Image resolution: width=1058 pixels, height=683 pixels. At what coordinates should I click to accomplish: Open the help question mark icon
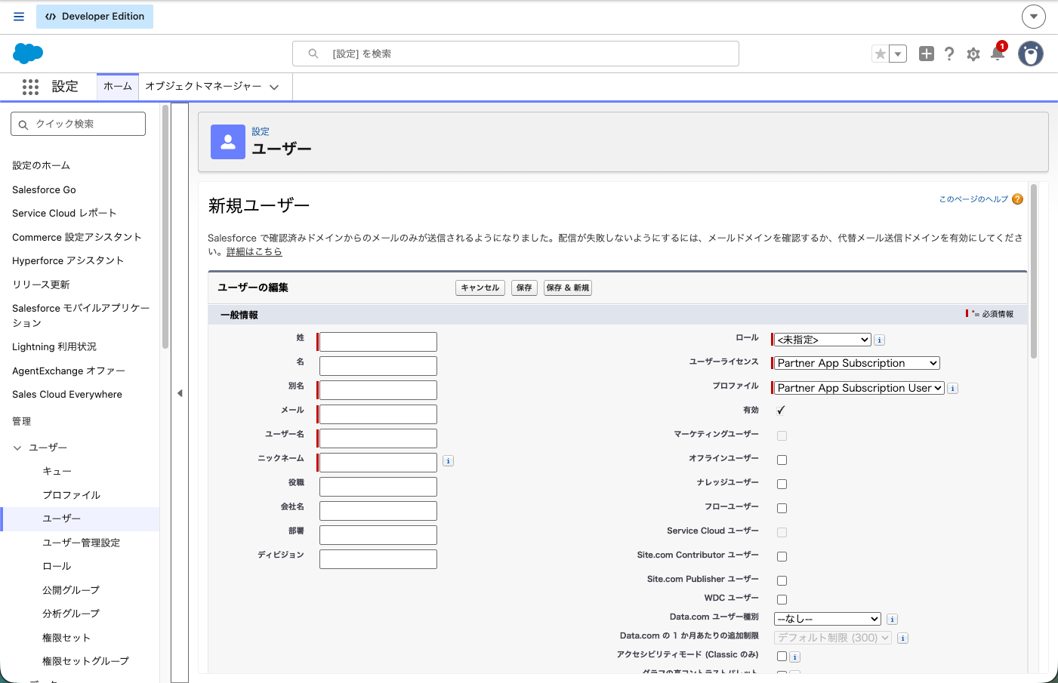click(949, 54)
